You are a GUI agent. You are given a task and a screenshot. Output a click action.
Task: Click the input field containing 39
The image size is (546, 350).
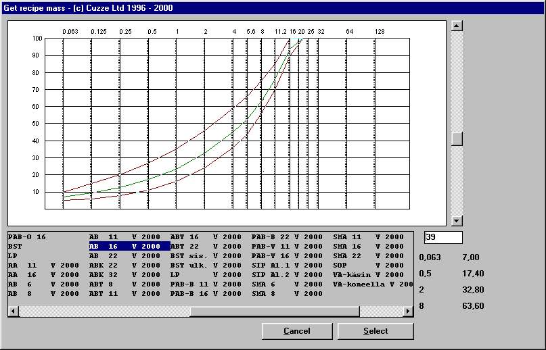443,237
